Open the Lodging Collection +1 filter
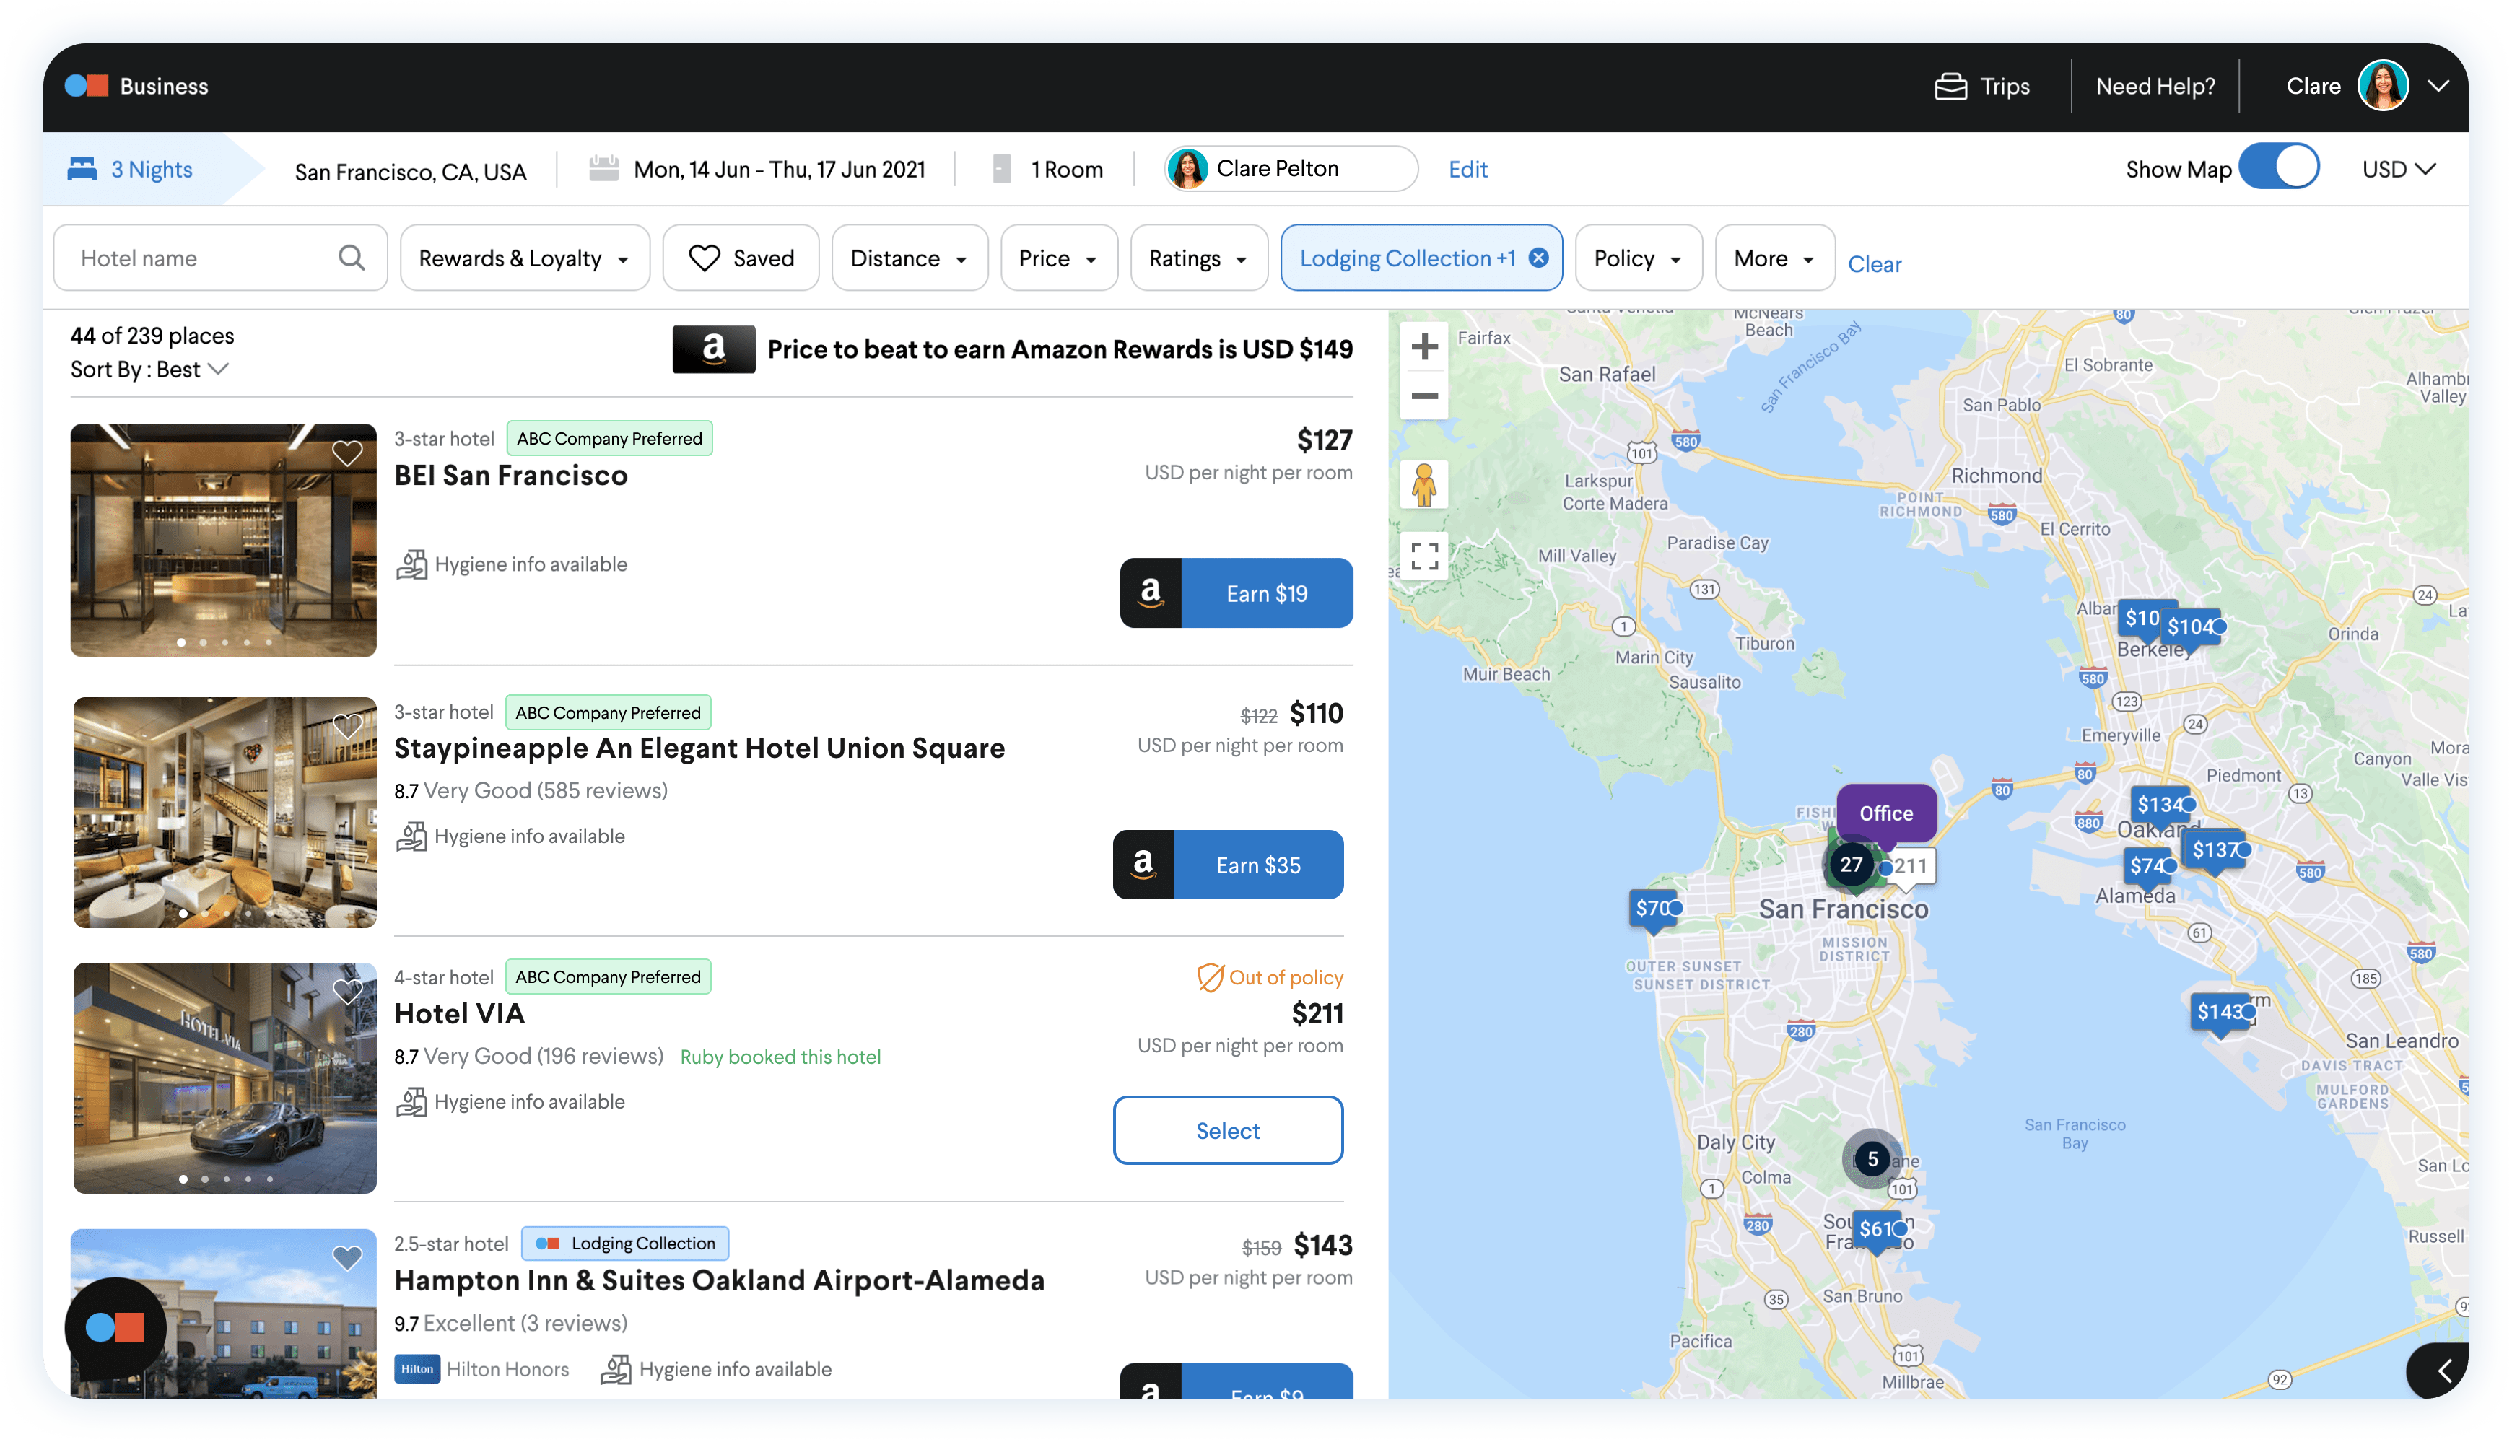The height and width of the screenshot is (1442, 2512). point(1407,258)
